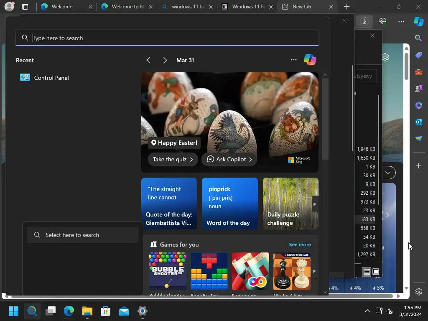Open Microsoft Store from the taskbar
428x321 pixels.
point(106,311)
